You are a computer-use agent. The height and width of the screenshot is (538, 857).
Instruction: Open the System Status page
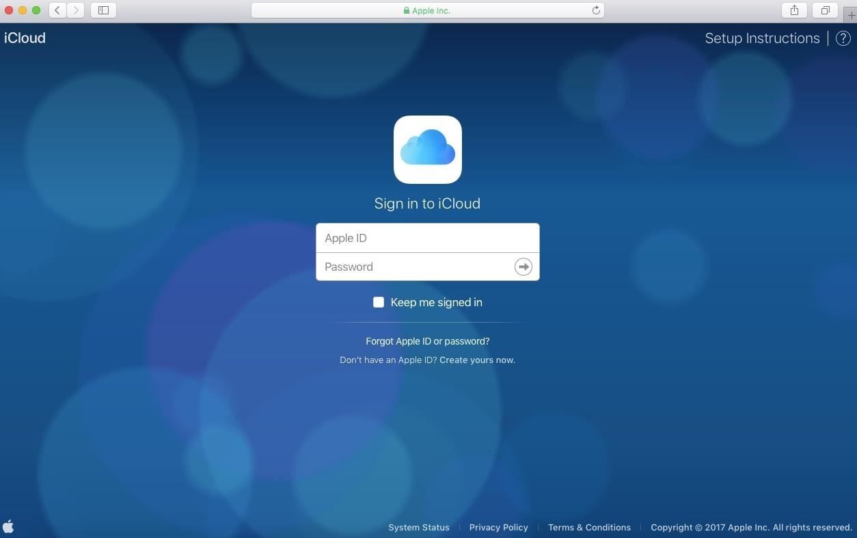[419, 527]
